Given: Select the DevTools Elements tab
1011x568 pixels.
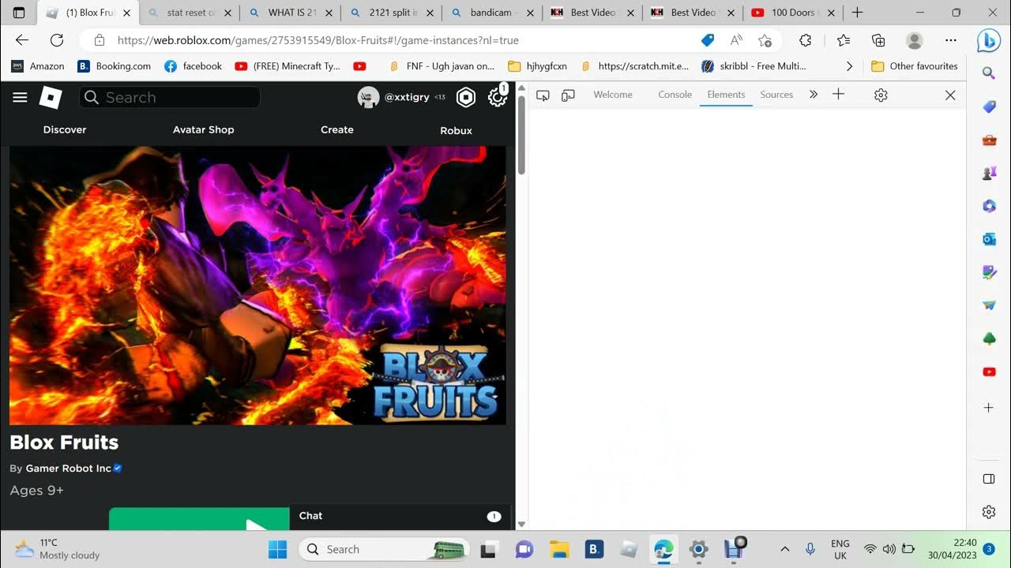Looking at the screenshot, I should [x=726, y=95].
